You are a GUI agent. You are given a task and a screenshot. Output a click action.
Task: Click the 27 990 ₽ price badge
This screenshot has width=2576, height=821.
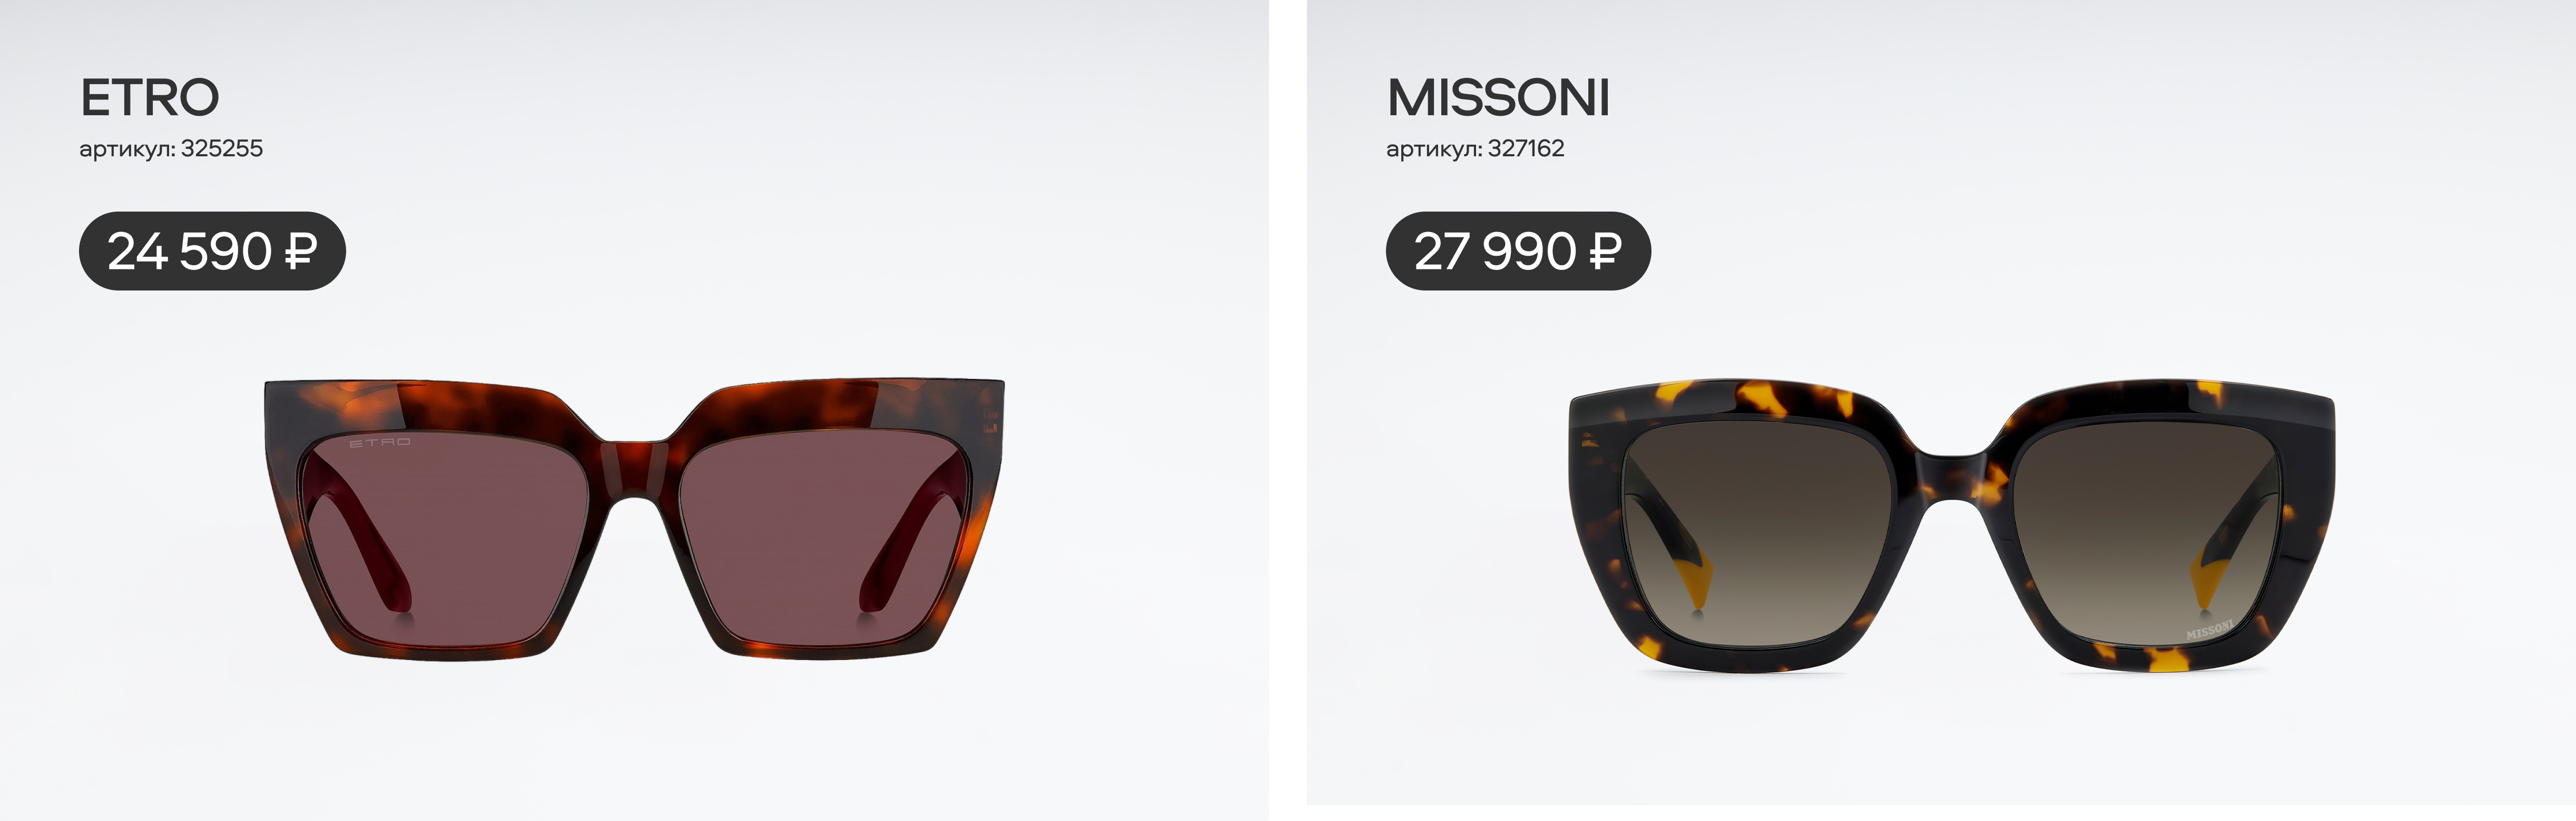(1518, 251)
